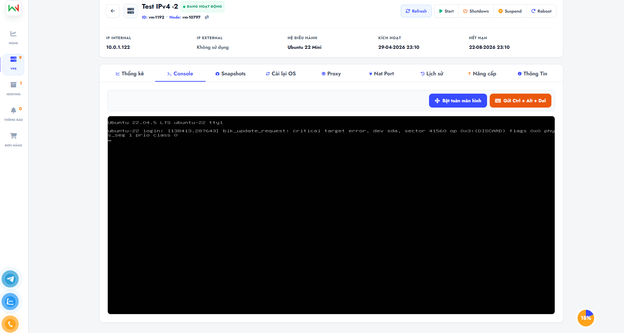Screen dimensions: 624x333
Task: Open the Hosting section in the sidebar
Action: [13, 89]
